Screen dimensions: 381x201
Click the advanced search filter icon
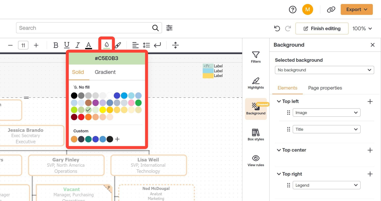pyautogui.click(x=169, y=28)
